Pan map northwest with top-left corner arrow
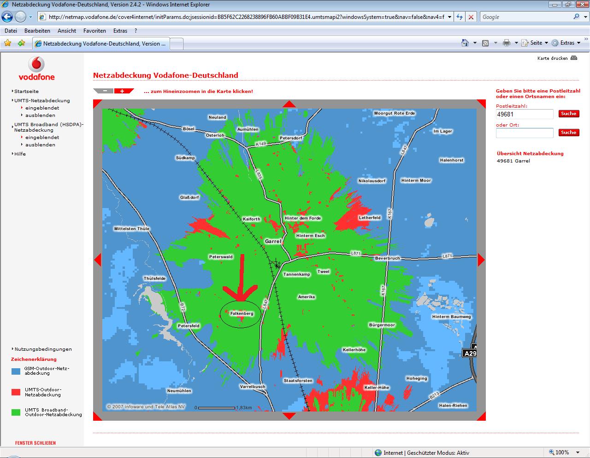590x458 pixels. click(x=97, y=103)
